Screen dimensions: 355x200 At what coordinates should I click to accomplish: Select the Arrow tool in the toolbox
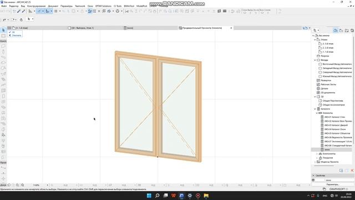tap(3, 30)
